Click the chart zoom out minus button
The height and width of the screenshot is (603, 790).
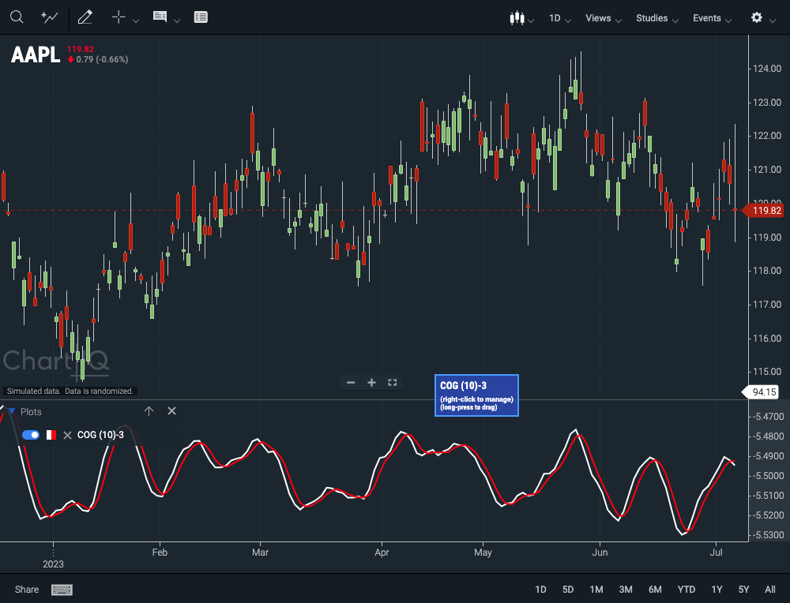[351, 383]
